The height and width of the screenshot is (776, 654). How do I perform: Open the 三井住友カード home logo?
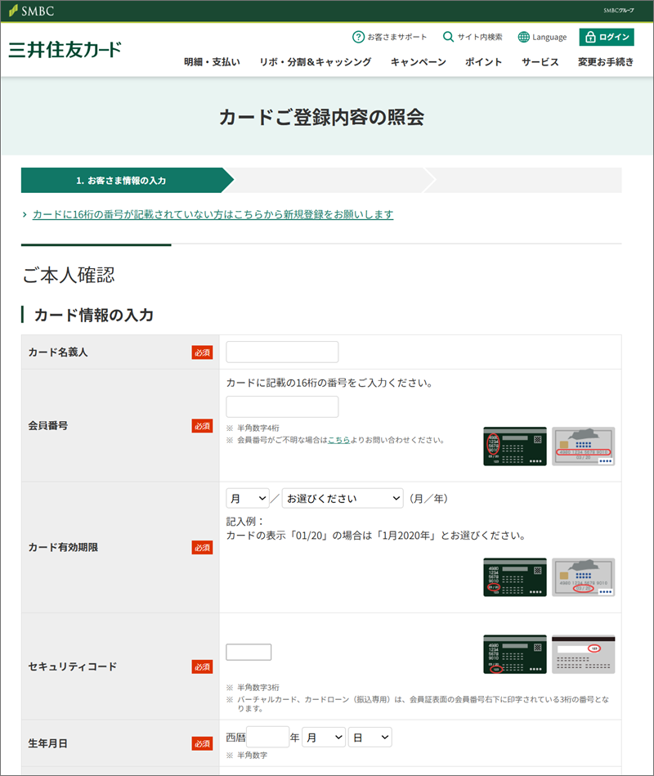[65, 50]
